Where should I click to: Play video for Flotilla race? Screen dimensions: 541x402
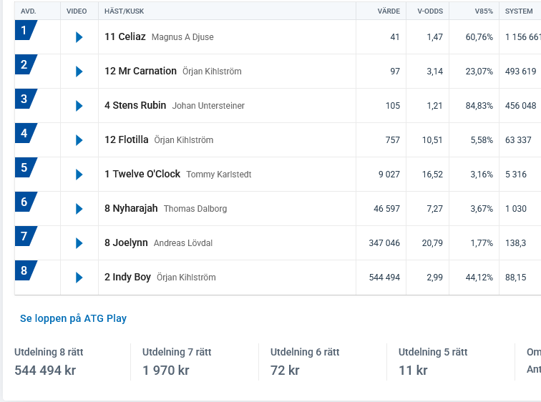[79, 140]
